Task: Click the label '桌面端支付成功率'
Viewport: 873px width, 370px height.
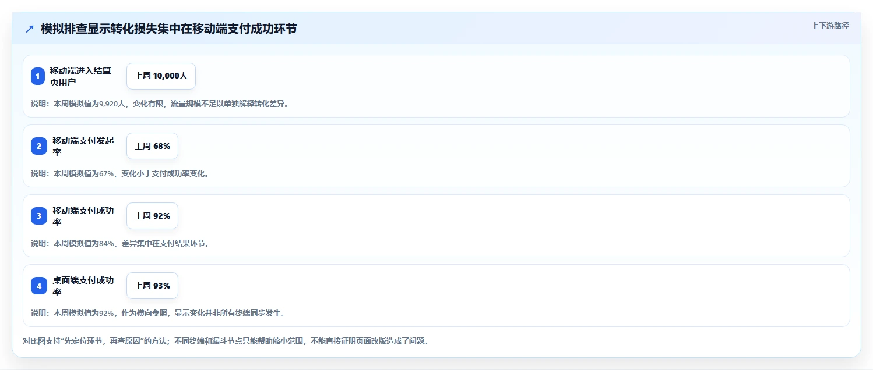Action: click(83, 286)
